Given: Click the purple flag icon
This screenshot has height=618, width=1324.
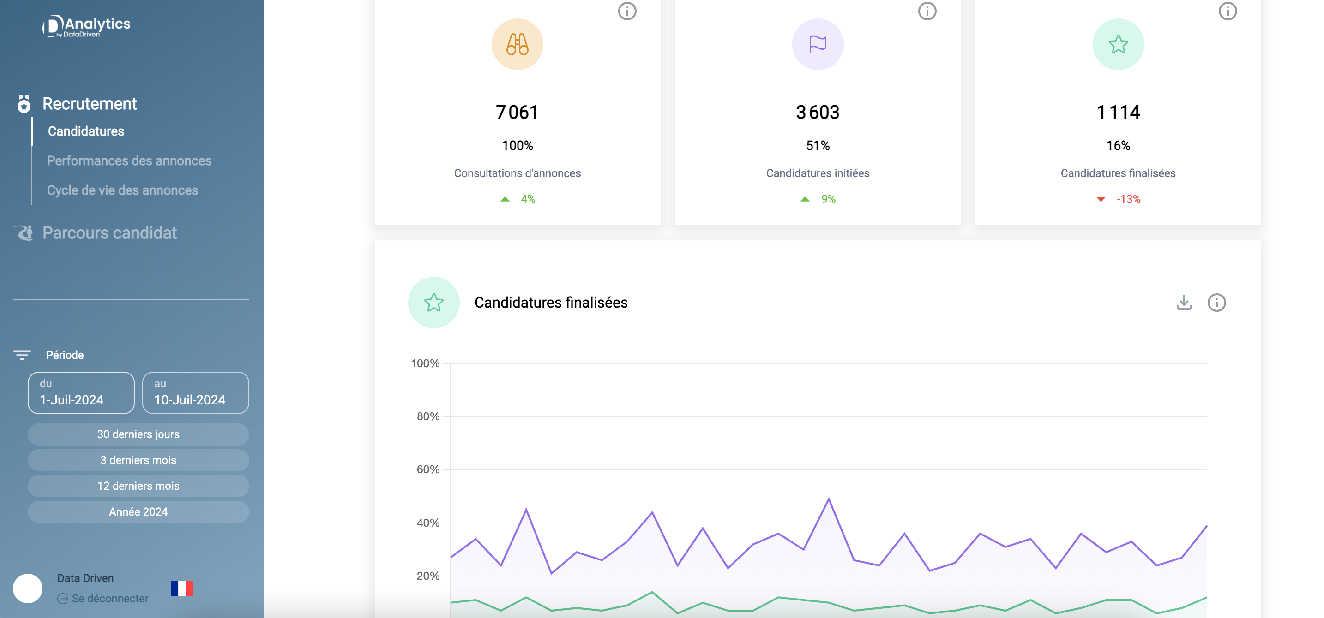Looking at the screenshot, I should [x=817, y=44].
